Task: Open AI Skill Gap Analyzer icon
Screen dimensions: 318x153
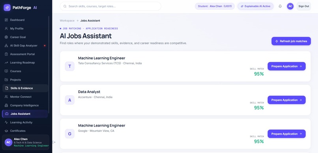Action: pos(6,46)
